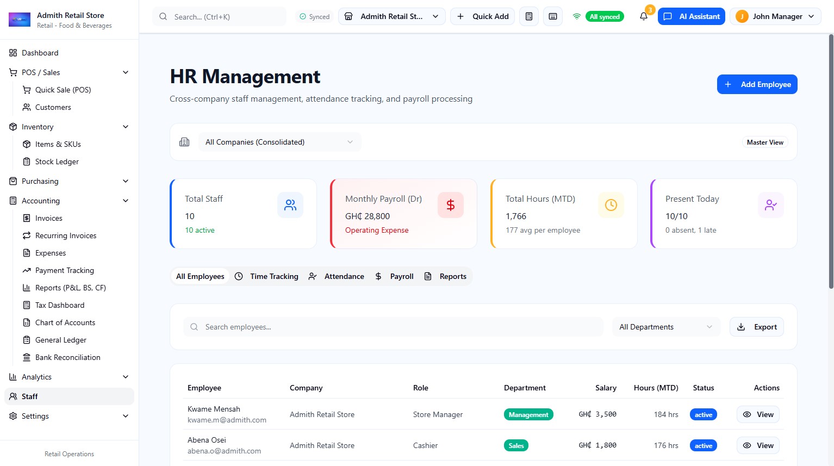Open the John Manager account menu

click(x=775, y=16)
